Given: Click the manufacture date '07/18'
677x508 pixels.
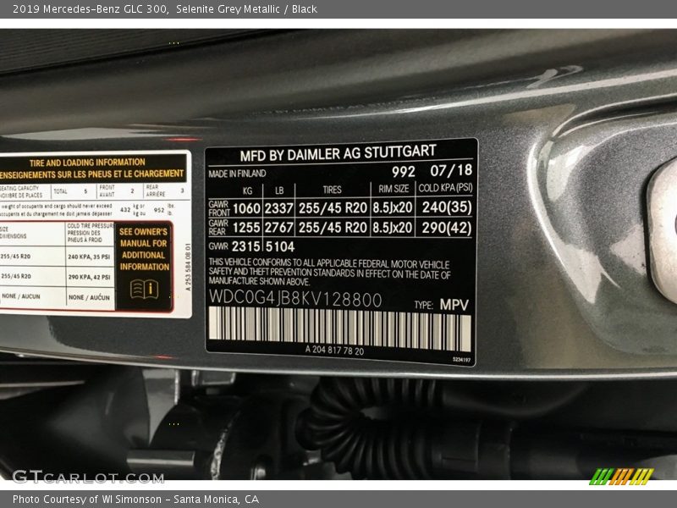Looking at the screenshot, I should (451, 170).
